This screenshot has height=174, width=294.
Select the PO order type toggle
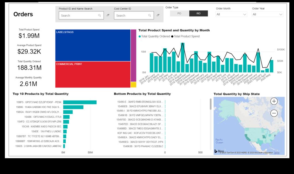pos(179,14)
